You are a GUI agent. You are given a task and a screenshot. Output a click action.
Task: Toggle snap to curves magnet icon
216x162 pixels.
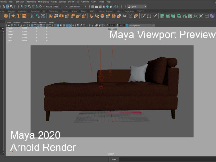(x=26, y=7)
